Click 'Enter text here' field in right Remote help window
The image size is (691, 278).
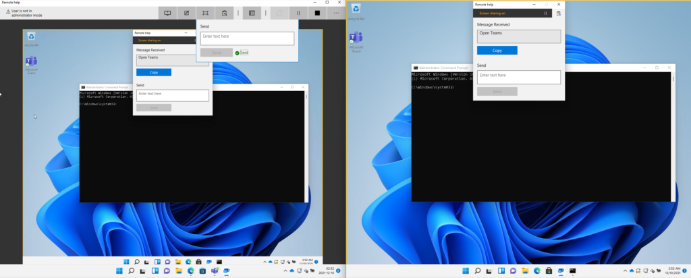(x=519, y=77)
